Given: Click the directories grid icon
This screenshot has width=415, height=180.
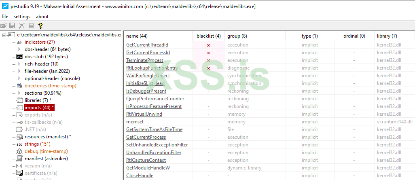Looking at the screenshot, I should click(19, 86).
